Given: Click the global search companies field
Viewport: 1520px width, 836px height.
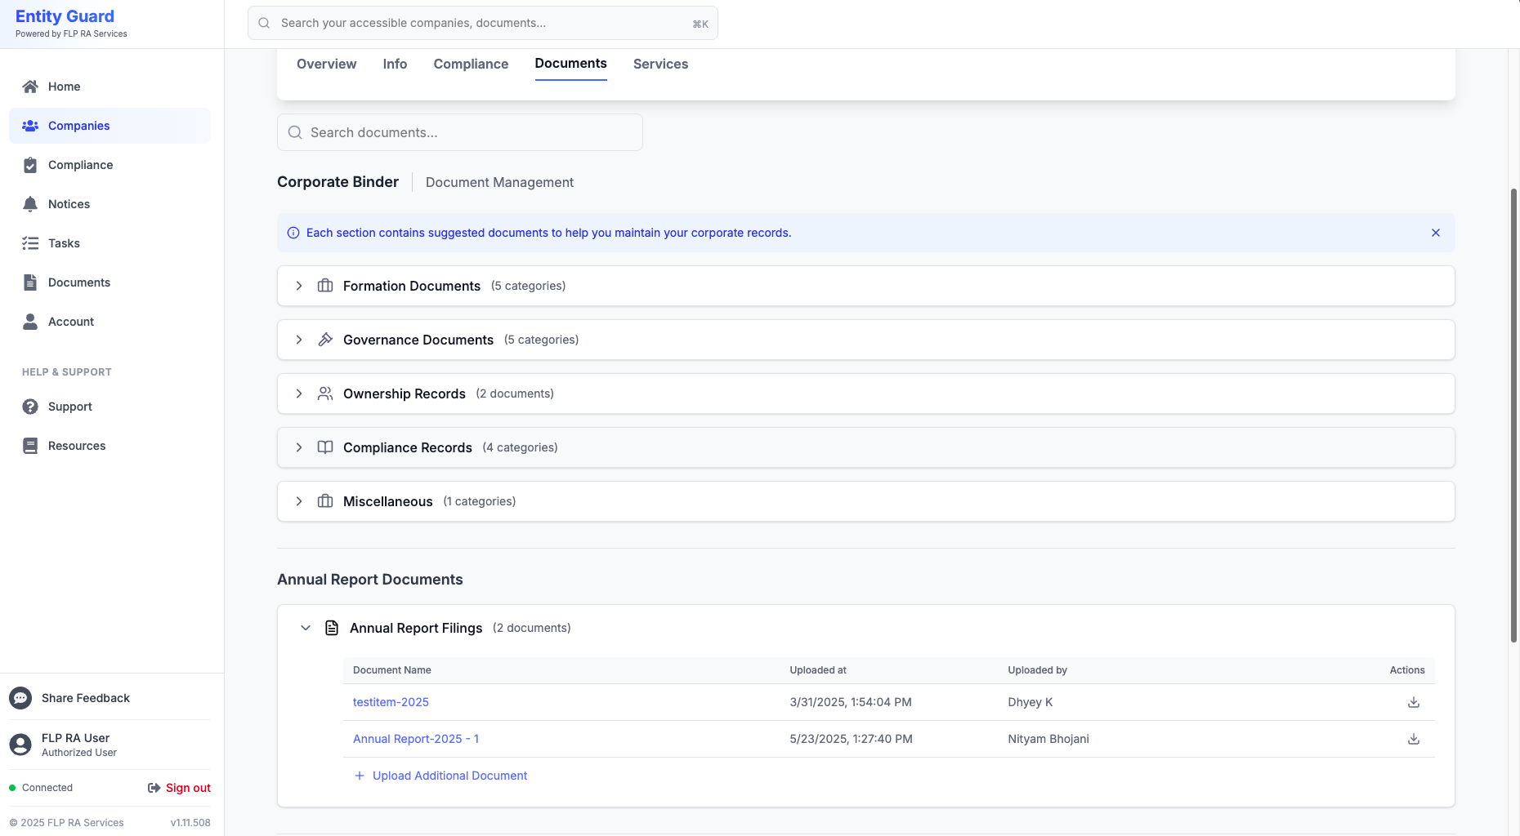Looking at the screenshot, I should coord(483,23).
